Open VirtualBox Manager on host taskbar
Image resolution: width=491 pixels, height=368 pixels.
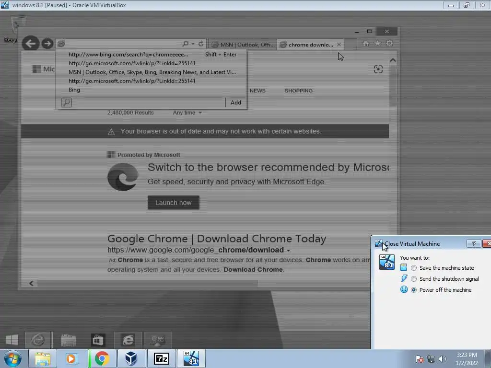tap(131, 358)
